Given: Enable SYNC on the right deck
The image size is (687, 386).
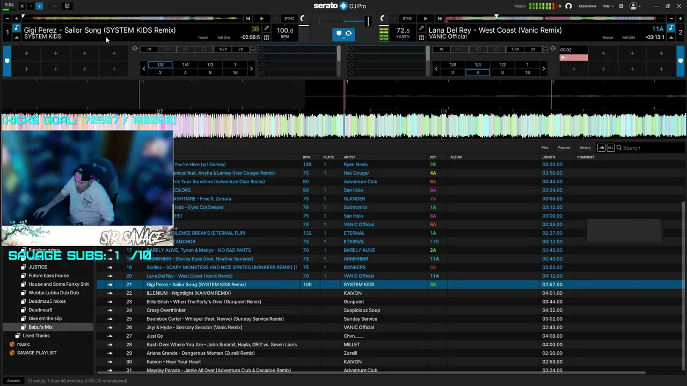Looking at the screenshot, I should (x=407, y=19).
